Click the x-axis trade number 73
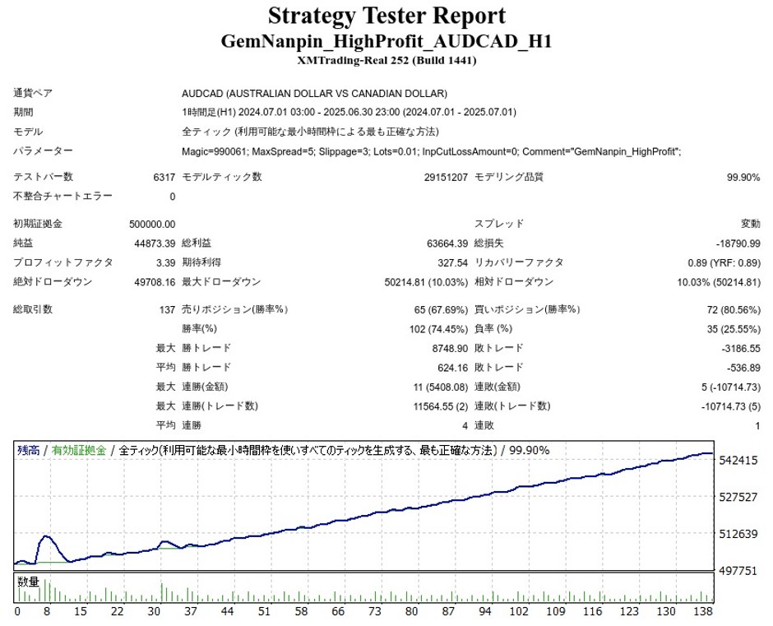 (x=375, y=611)
